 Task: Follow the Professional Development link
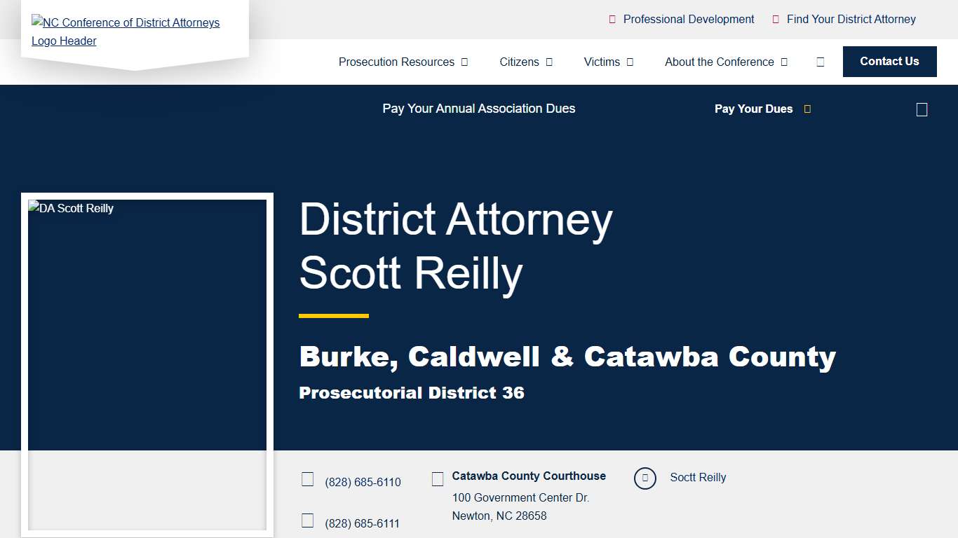click(x=688, y=19)
